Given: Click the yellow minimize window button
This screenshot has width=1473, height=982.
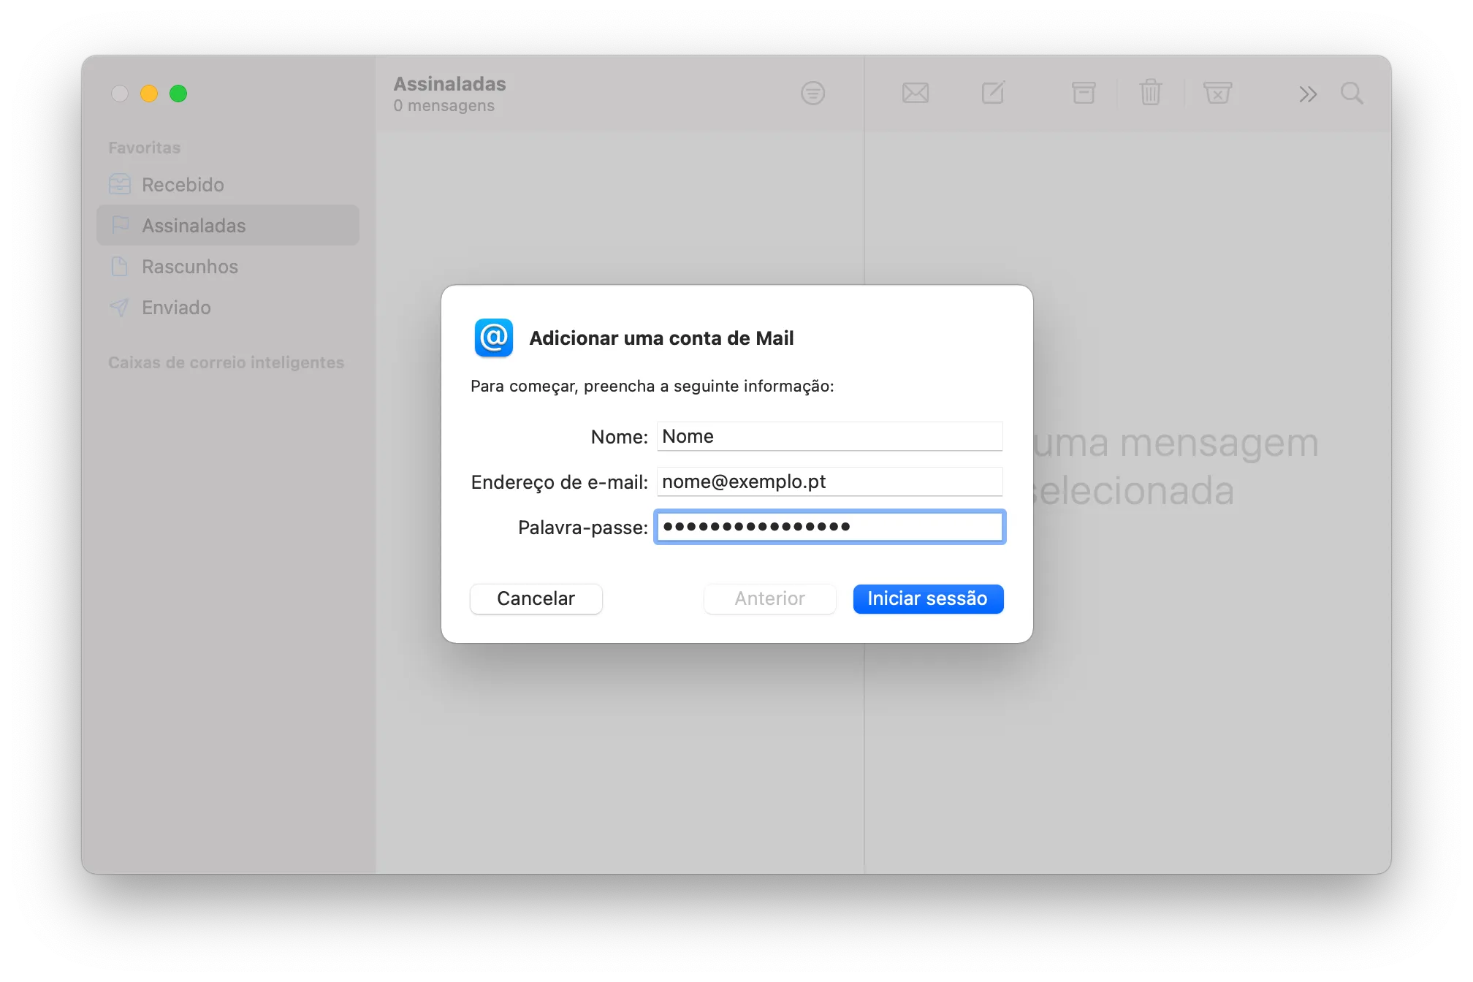Looking at the screenshot, I should pyautogui.click(x=149, y=94).
